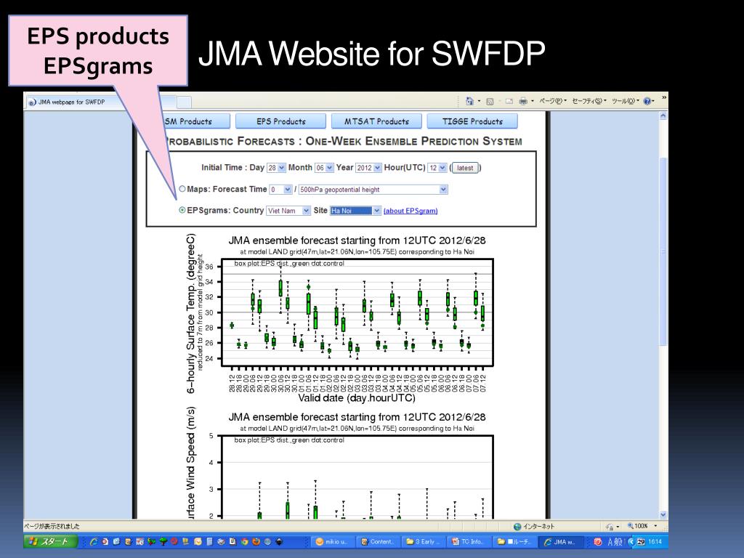The height and width of the screenshot is (558, 744).
Task: Switch to the ルーチ.. folder taskbar item
Action: pyautogui.click(x=517, y=541)
